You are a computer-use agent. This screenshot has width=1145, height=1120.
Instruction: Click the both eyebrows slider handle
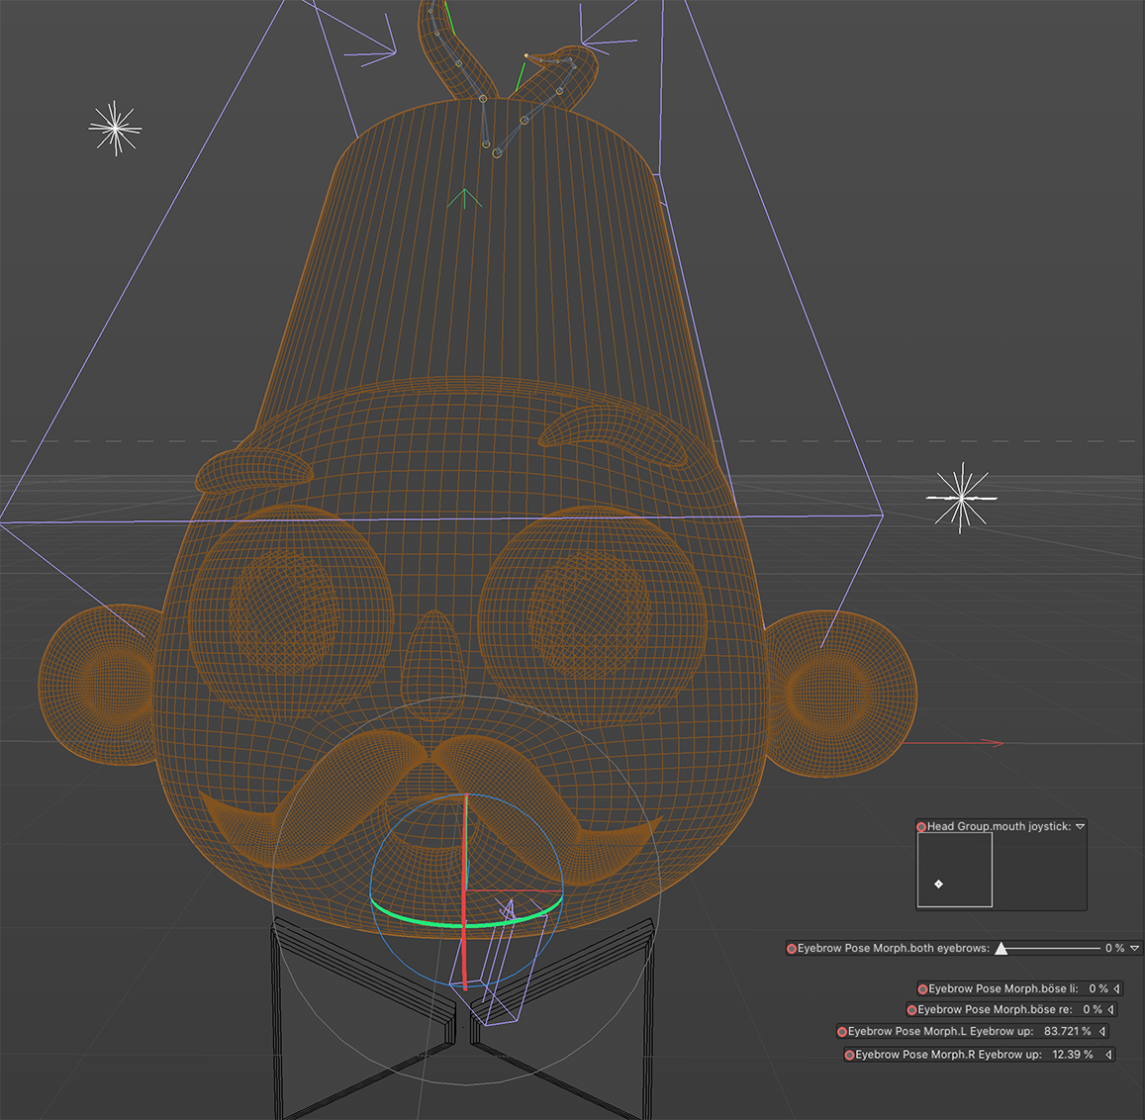click(x=1002, y=949)
